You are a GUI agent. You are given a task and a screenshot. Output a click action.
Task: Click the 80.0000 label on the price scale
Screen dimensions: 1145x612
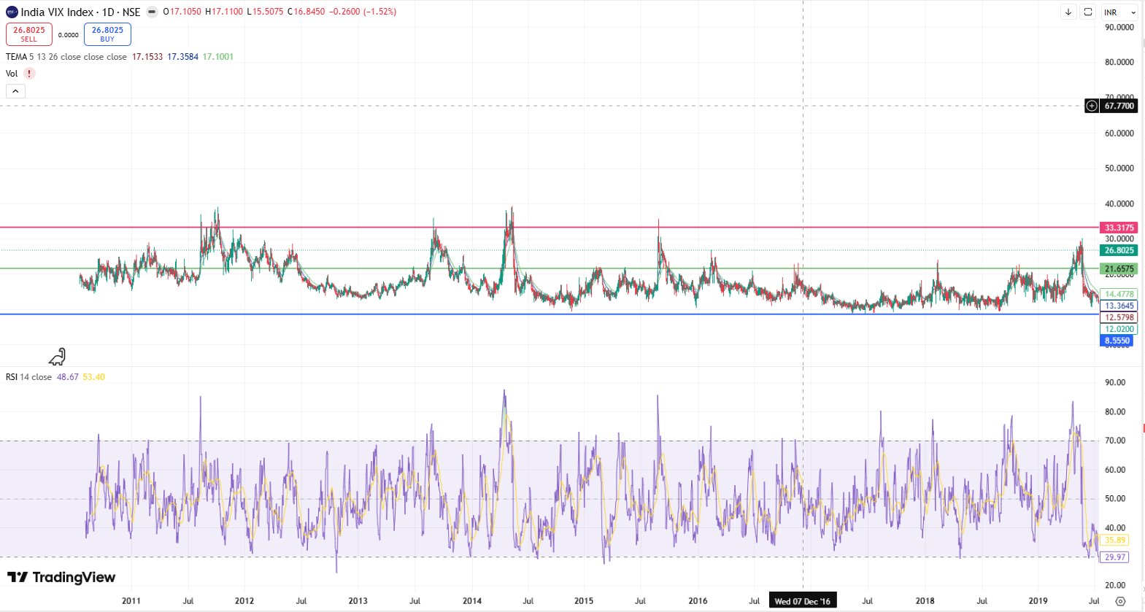pyautogui.click(x=1119, y=62)
